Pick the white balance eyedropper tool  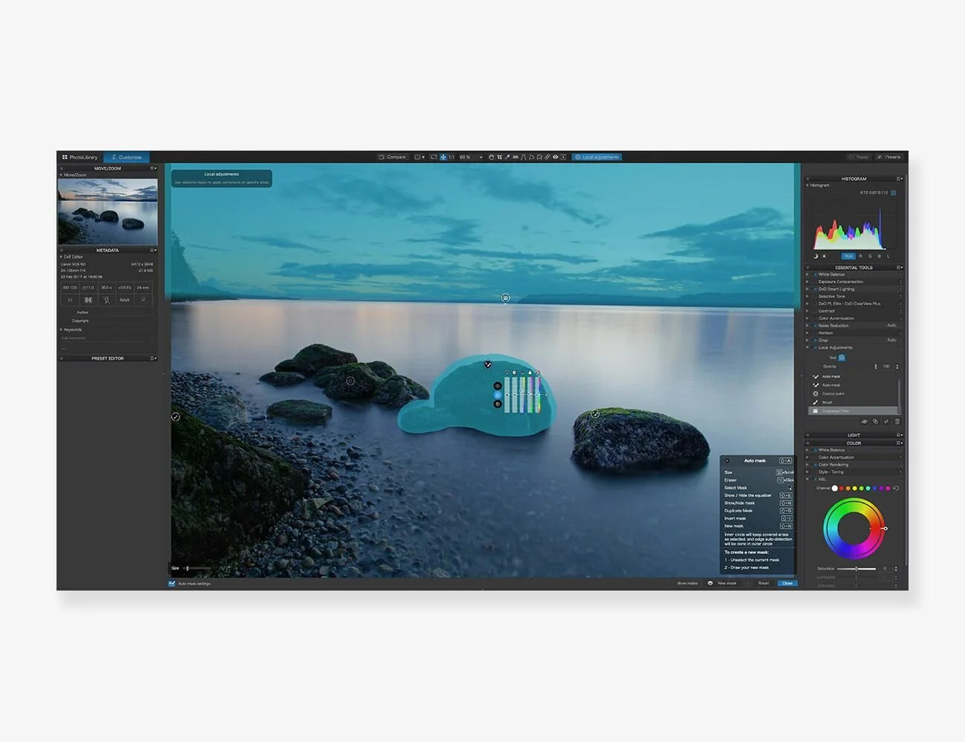(x=507, y=157)
